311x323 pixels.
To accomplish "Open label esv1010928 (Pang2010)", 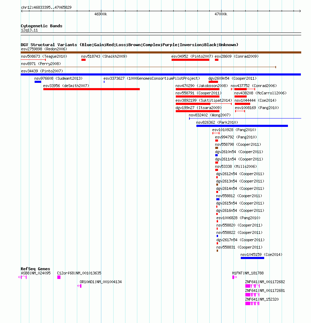I will [x=234, y=130].
